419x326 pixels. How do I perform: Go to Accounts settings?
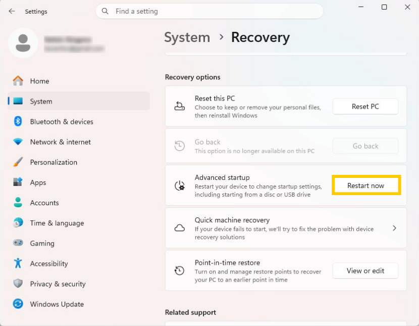click(x=79, y=203)
